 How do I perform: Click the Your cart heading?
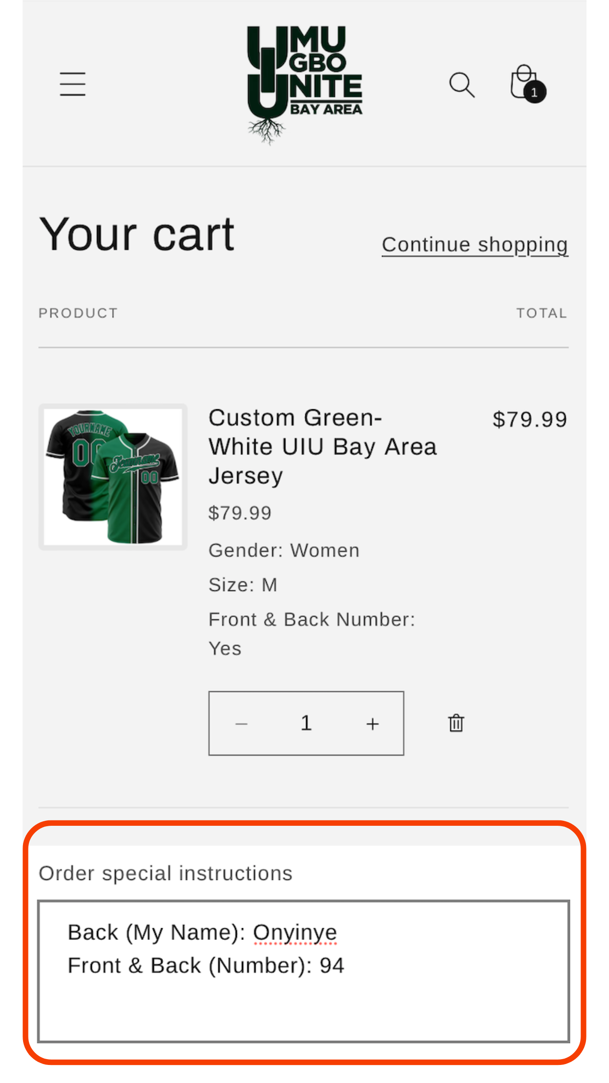137,234
